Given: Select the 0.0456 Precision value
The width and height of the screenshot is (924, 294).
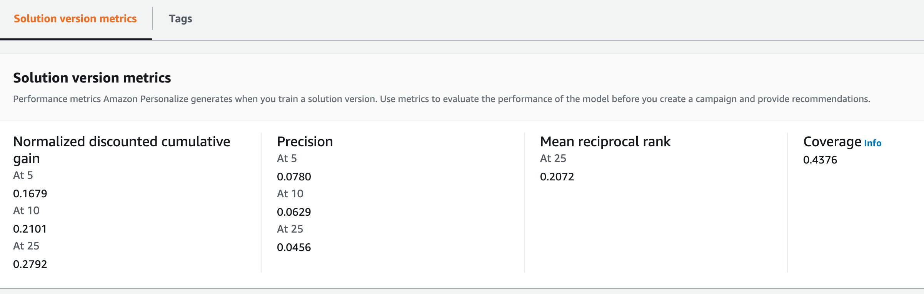Looking at the screenshot, I should (294, 247).
